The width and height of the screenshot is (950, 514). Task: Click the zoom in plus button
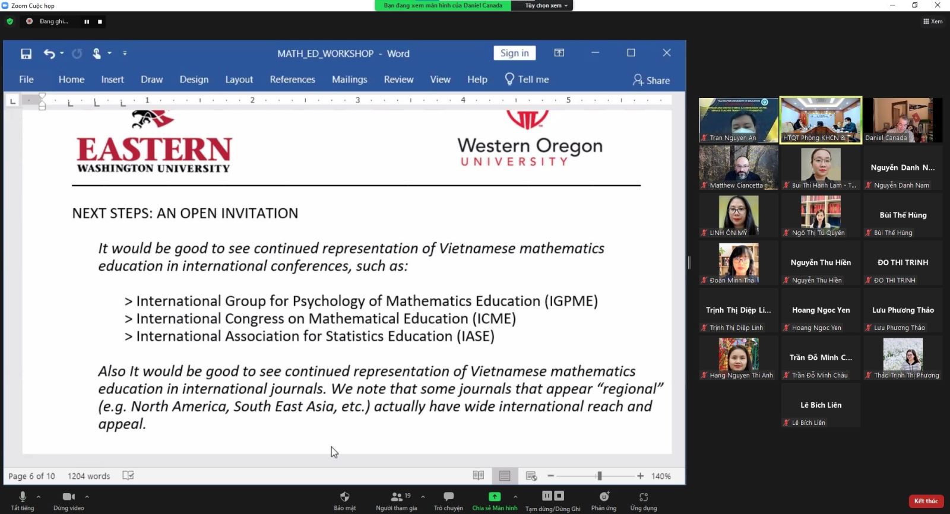tap(640, 476)
